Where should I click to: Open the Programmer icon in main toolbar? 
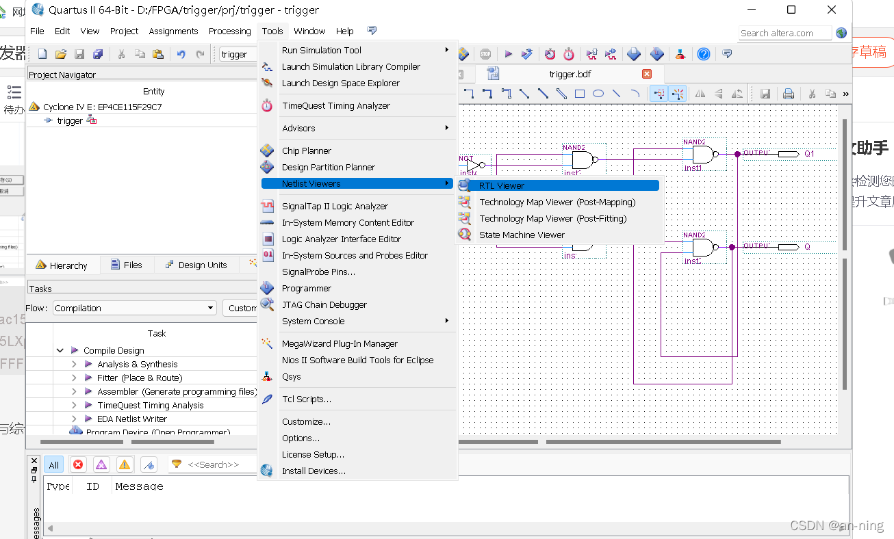tap(656, 54)
